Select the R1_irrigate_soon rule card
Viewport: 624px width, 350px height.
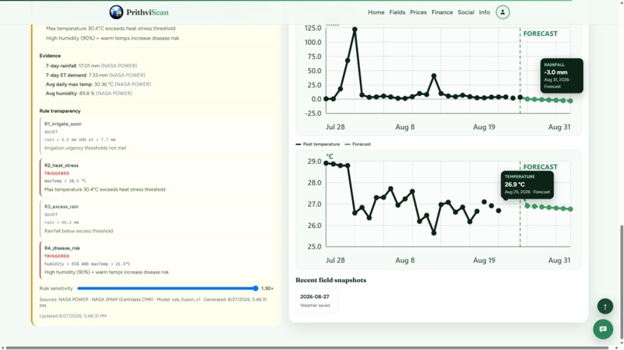(x=156, y=136)
